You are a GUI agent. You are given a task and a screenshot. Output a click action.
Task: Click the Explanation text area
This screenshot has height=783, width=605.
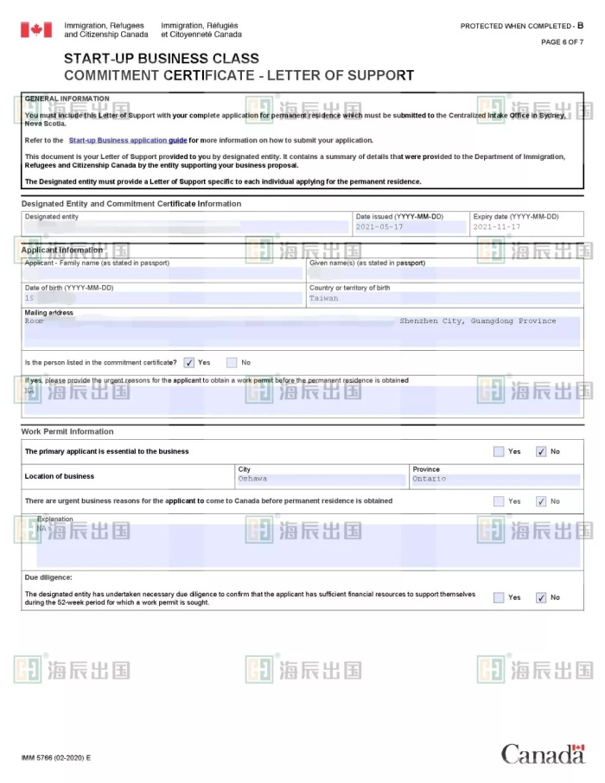[309, 545]
